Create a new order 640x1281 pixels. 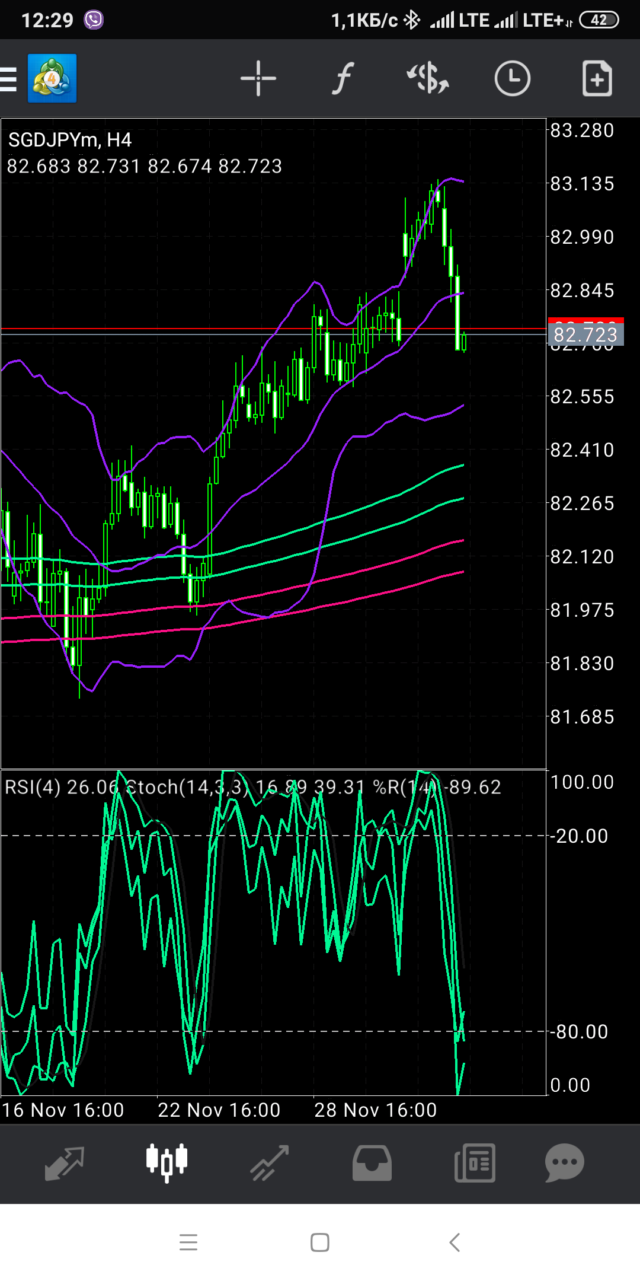click(597, 78)
